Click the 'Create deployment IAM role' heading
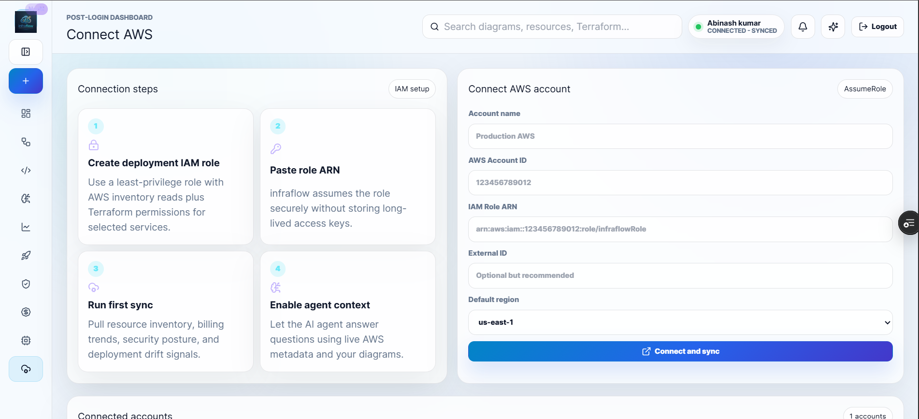This screenshot has height=419, width=919. (154, 163)
